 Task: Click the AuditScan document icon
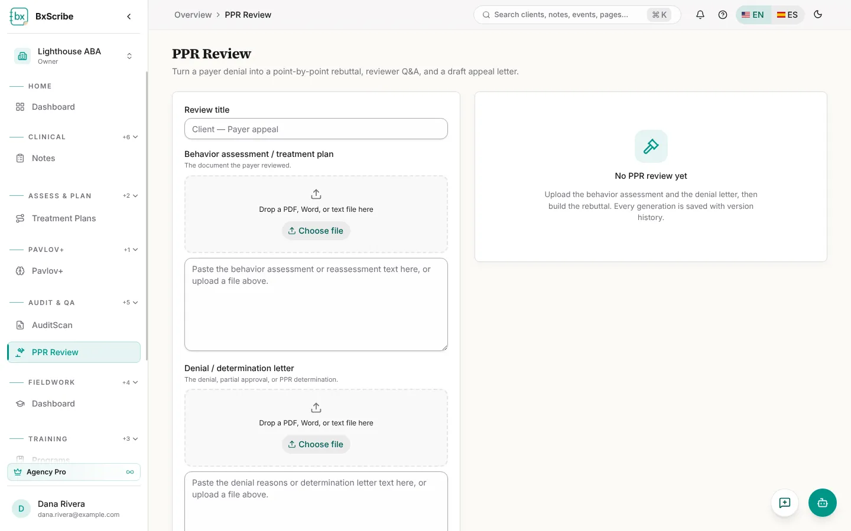click(x=20, y=325)
